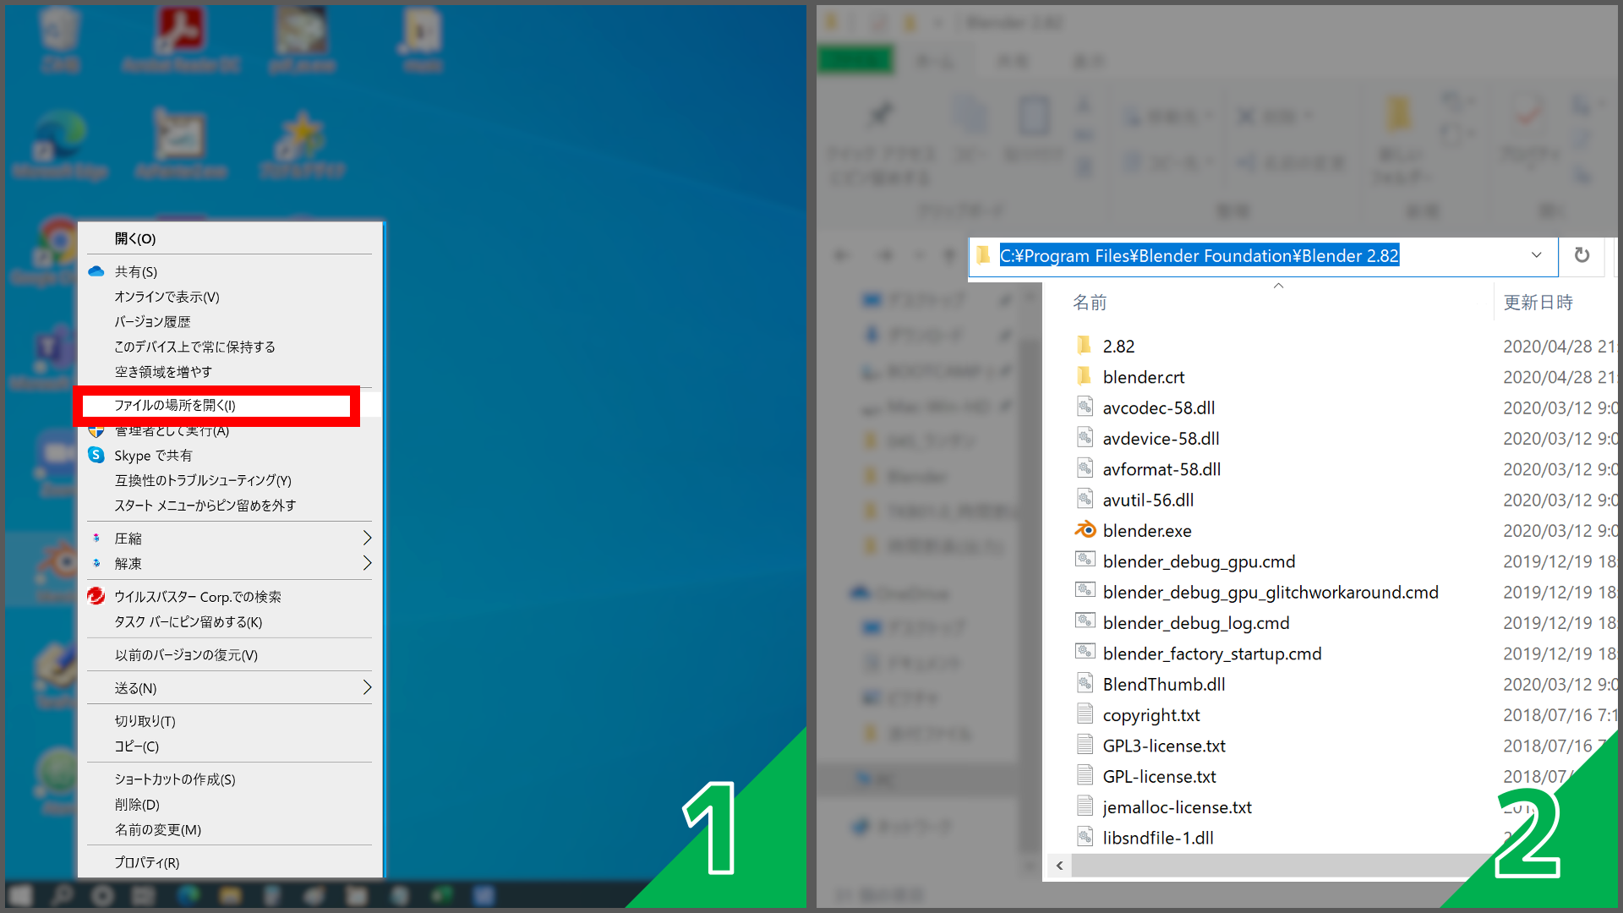This screenshot has height=913, width=1623.
Task: Click the folder icon of blender.crt
Action: [x=1085, y=376]
